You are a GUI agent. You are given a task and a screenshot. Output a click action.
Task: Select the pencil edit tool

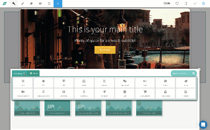coord(22,4)
